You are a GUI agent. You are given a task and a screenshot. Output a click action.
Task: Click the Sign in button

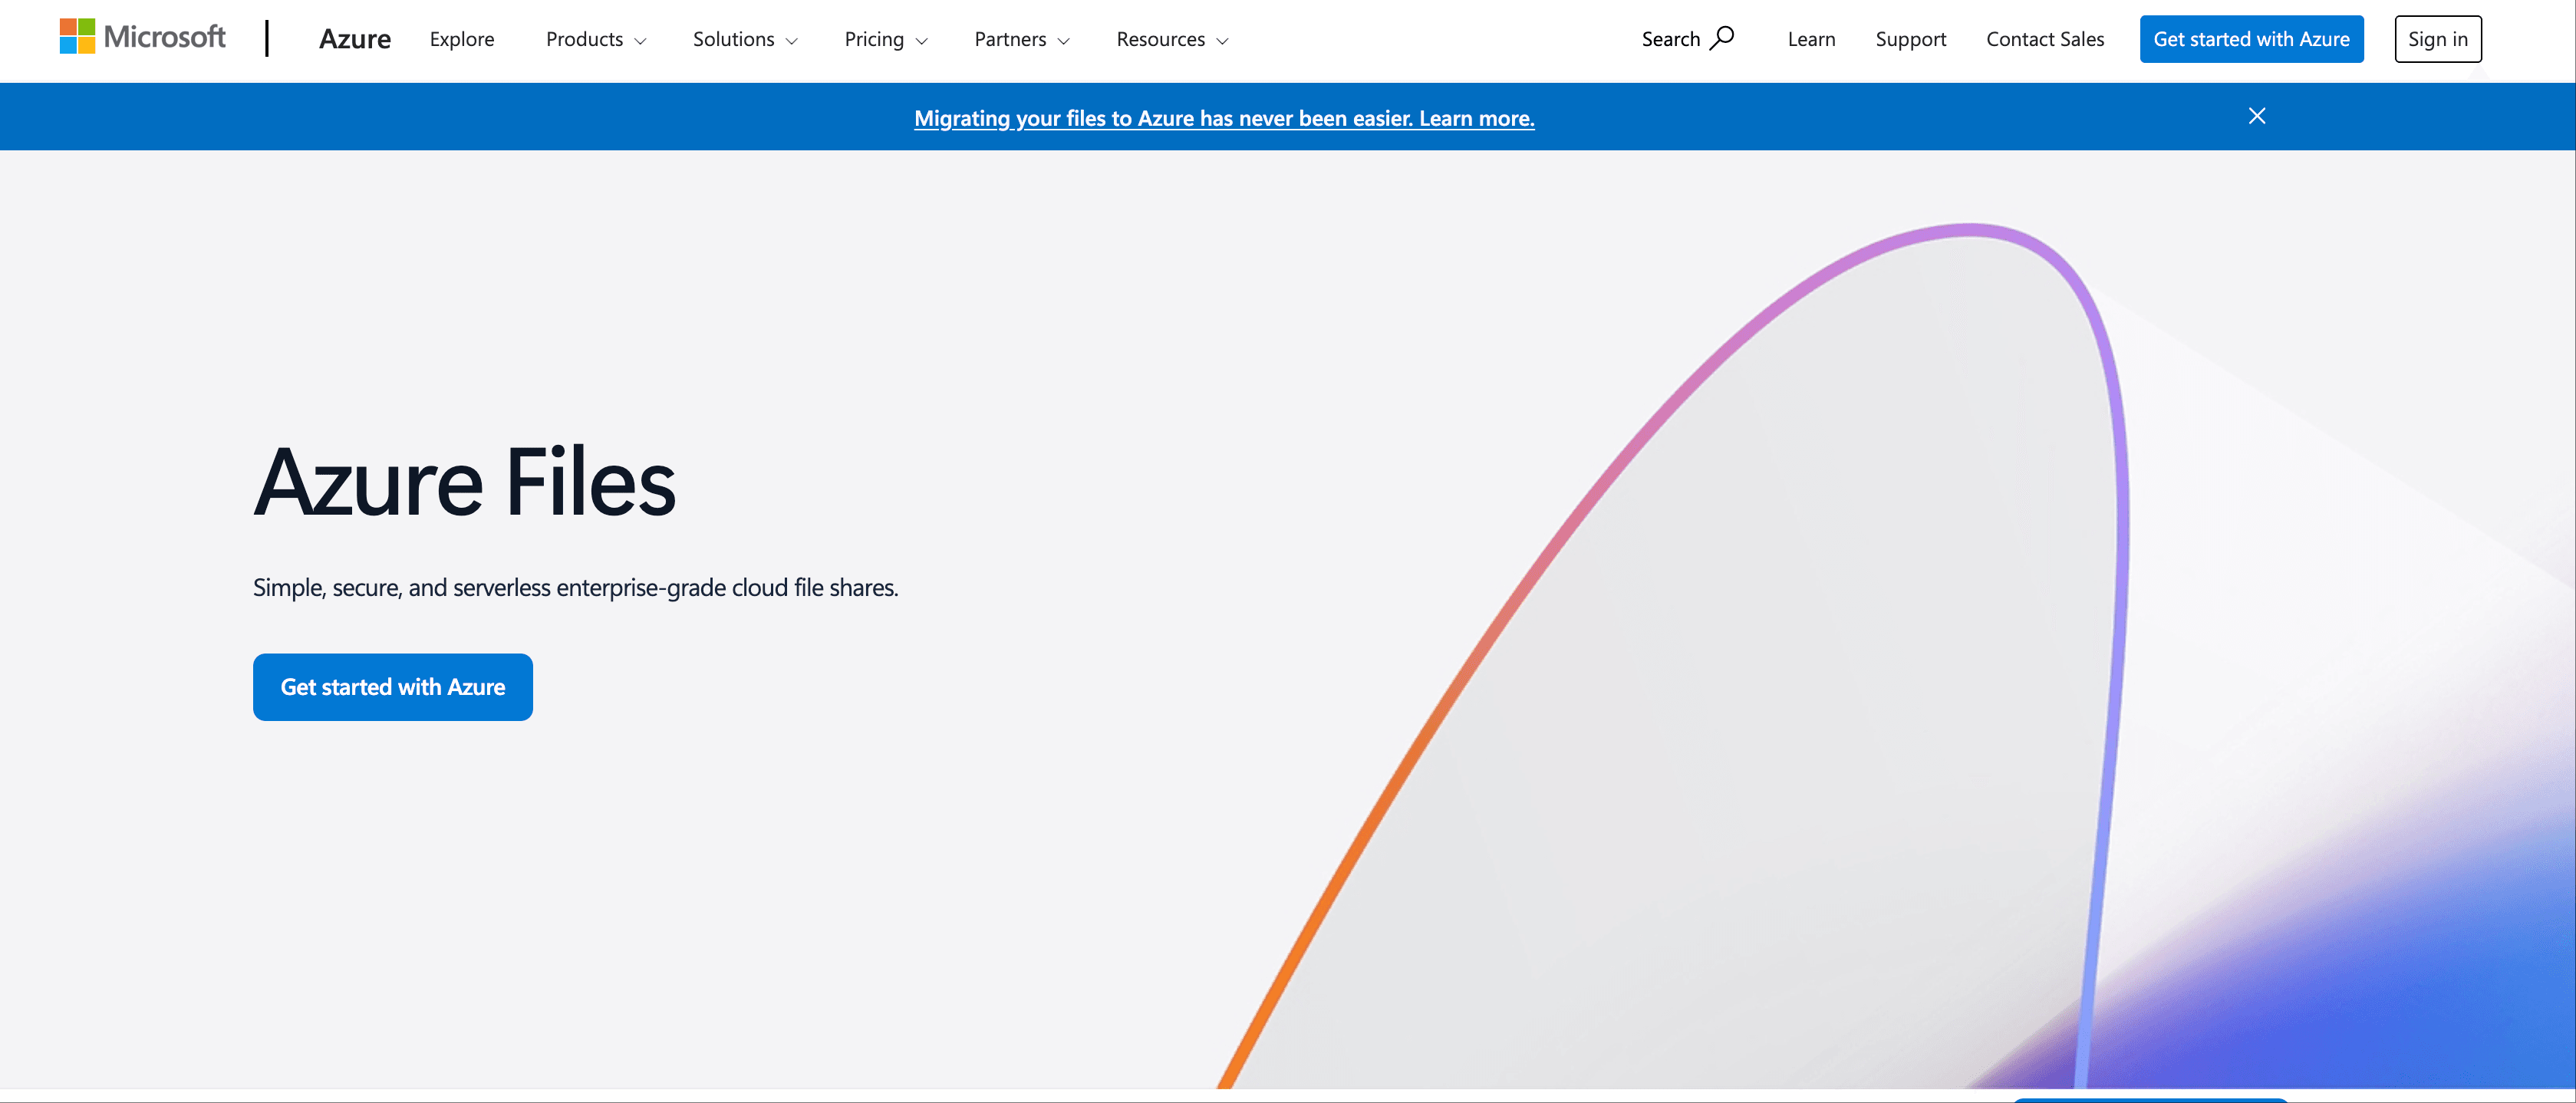coord(2437,39)
